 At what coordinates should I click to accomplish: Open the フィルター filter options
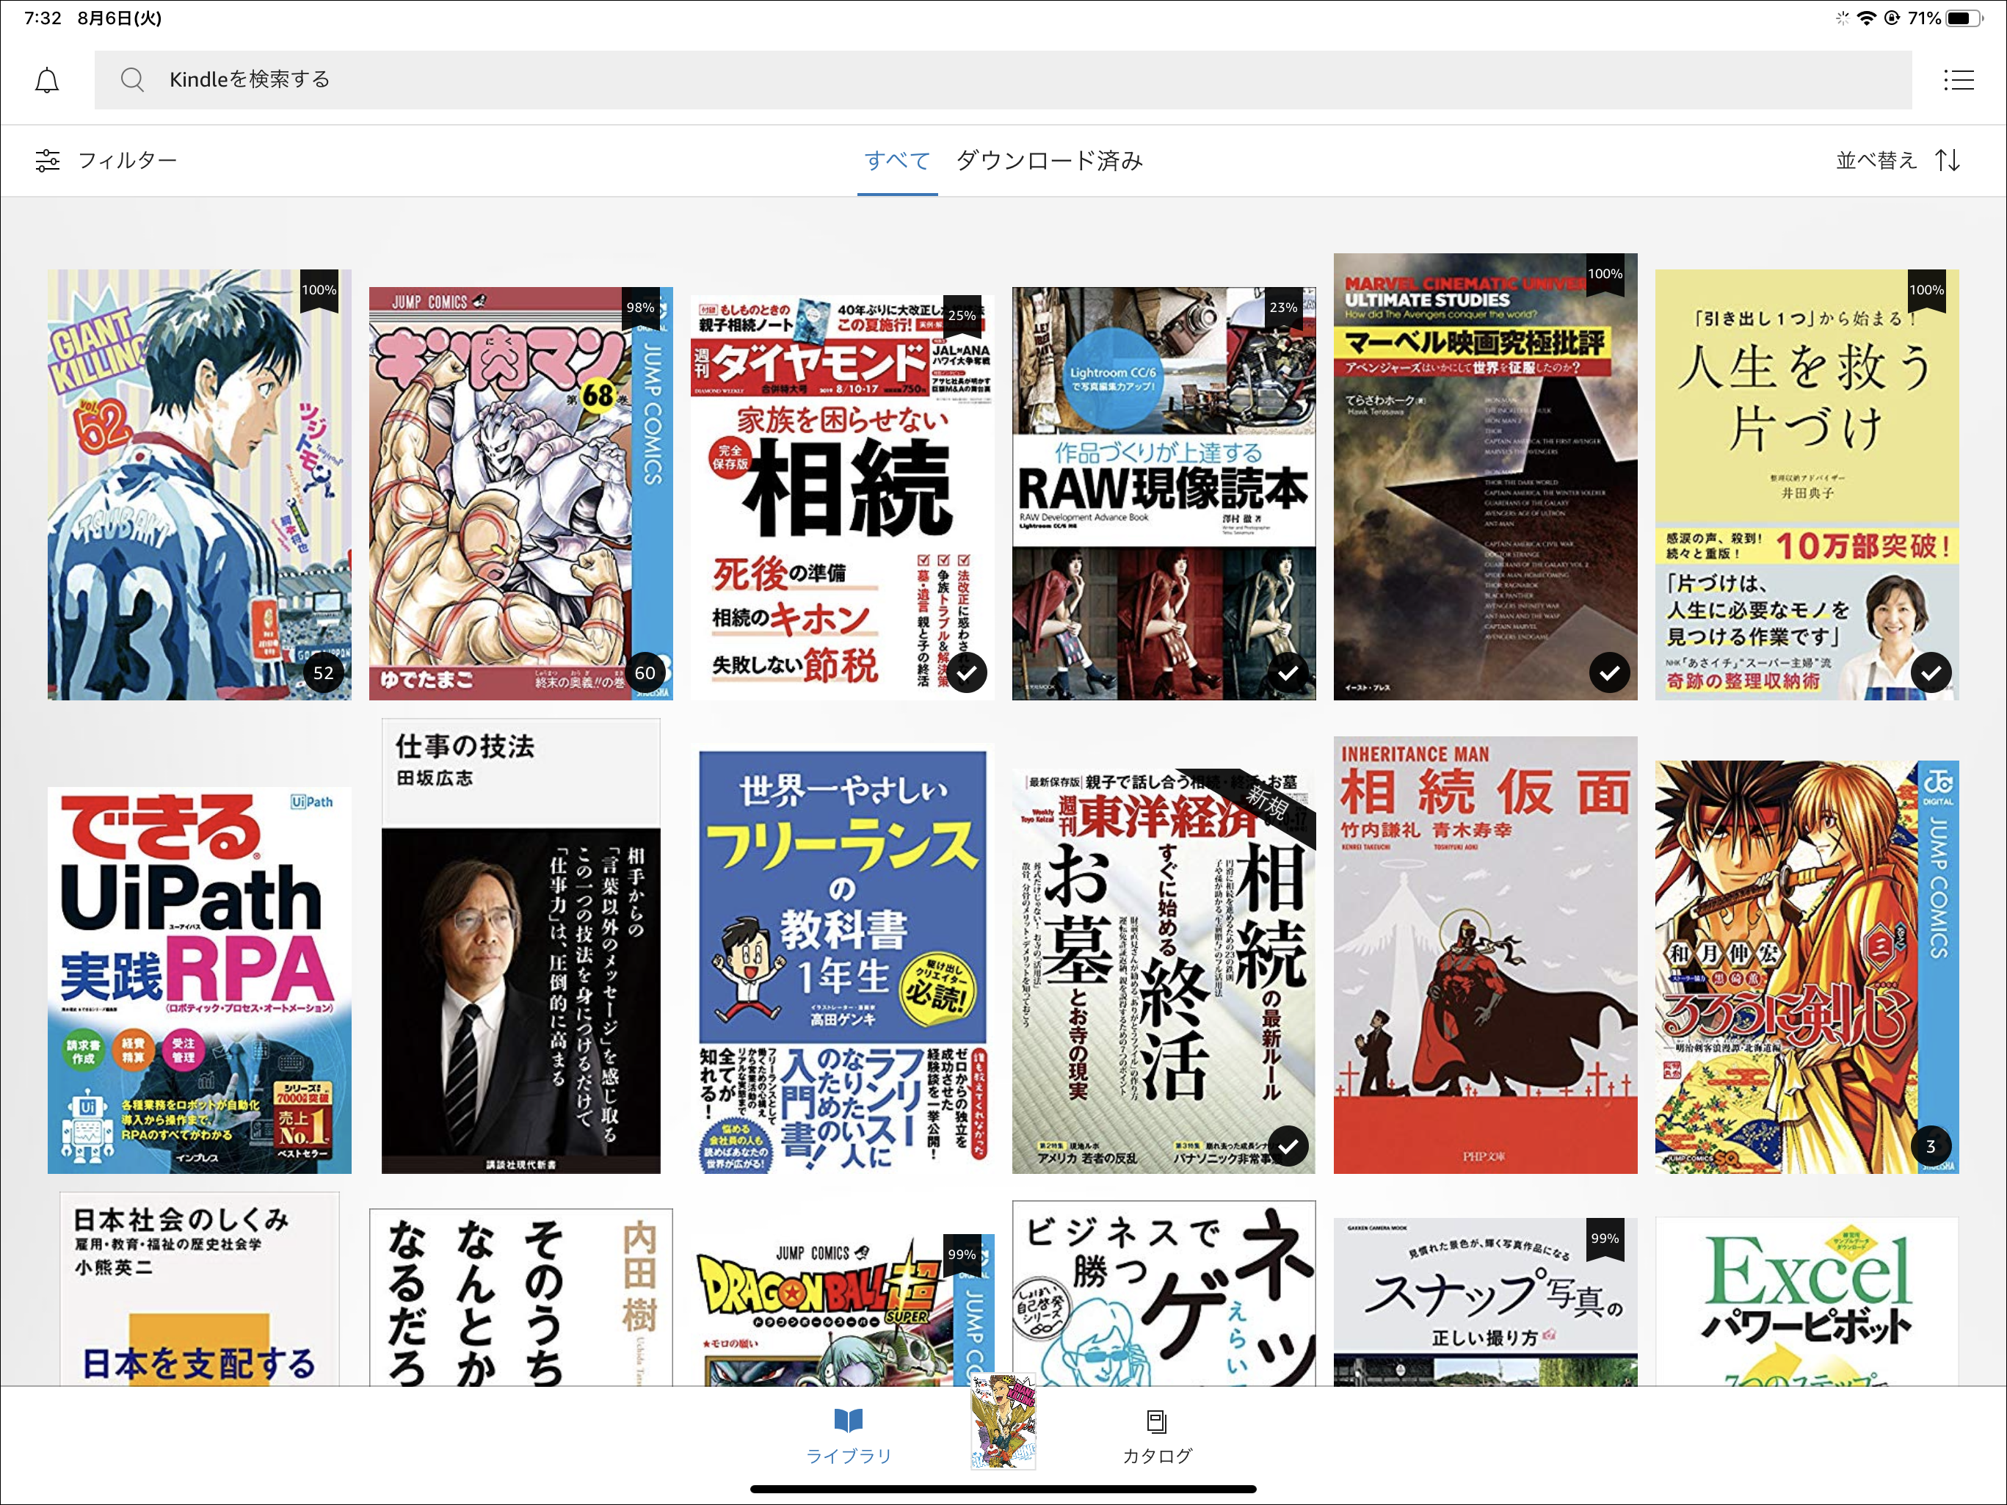[106, 161]
